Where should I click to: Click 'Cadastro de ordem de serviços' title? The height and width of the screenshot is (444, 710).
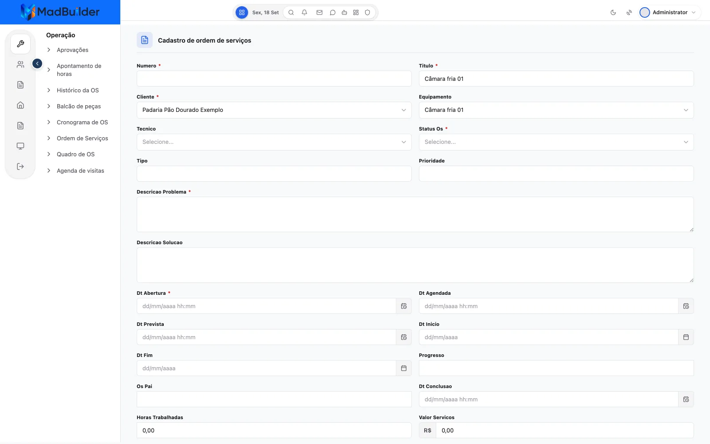pyautogui.click(x=205, y=40)
